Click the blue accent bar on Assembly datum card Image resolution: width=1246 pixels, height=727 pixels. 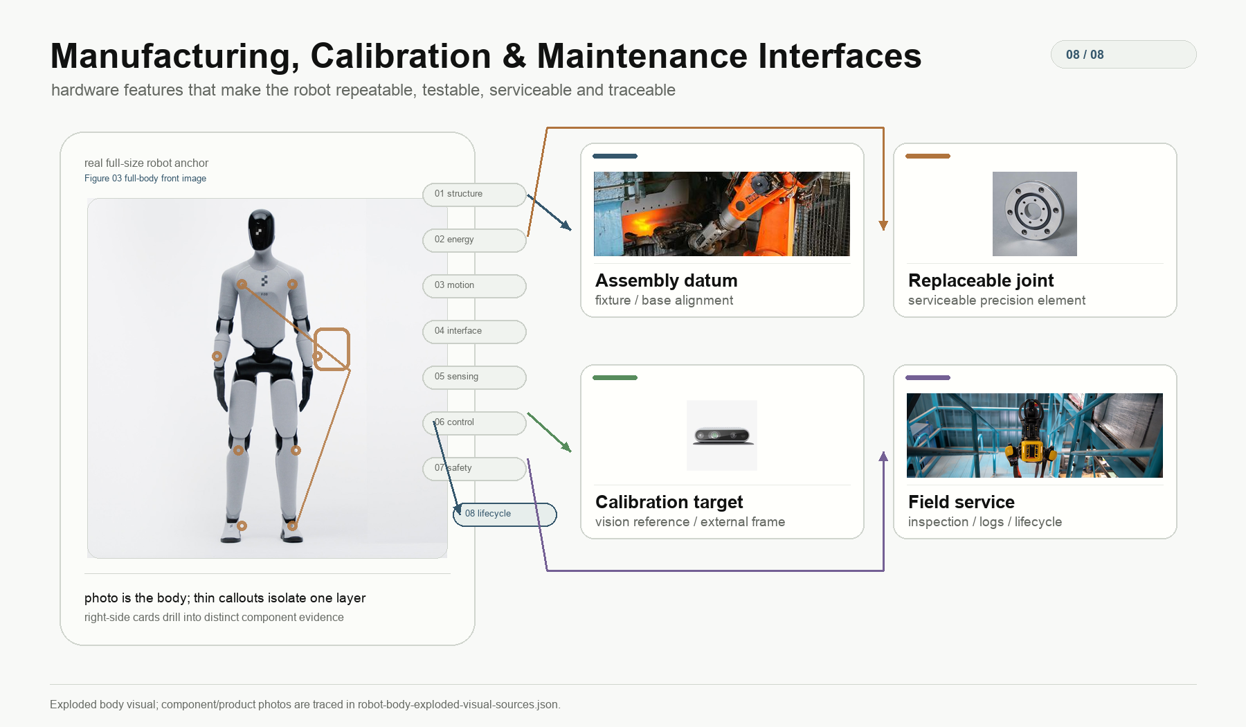615,156
